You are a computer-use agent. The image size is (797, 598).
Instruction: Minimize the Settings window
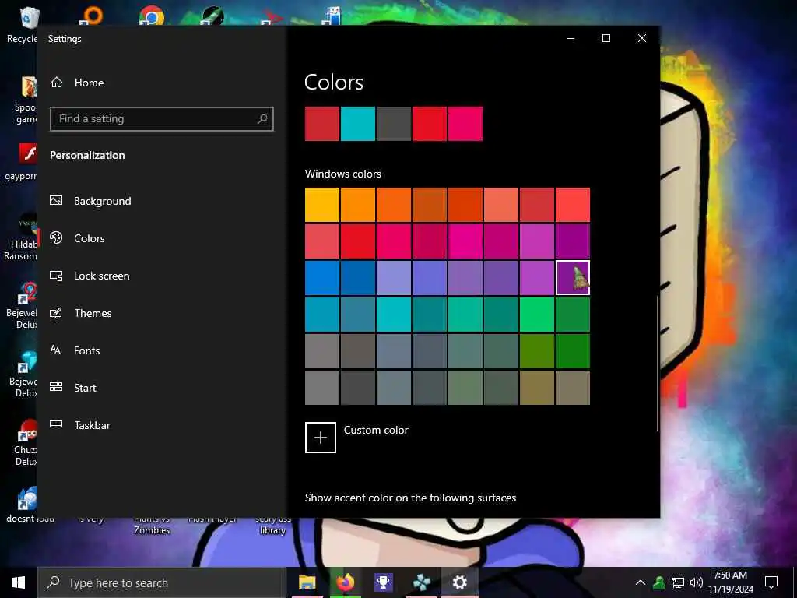571,39
